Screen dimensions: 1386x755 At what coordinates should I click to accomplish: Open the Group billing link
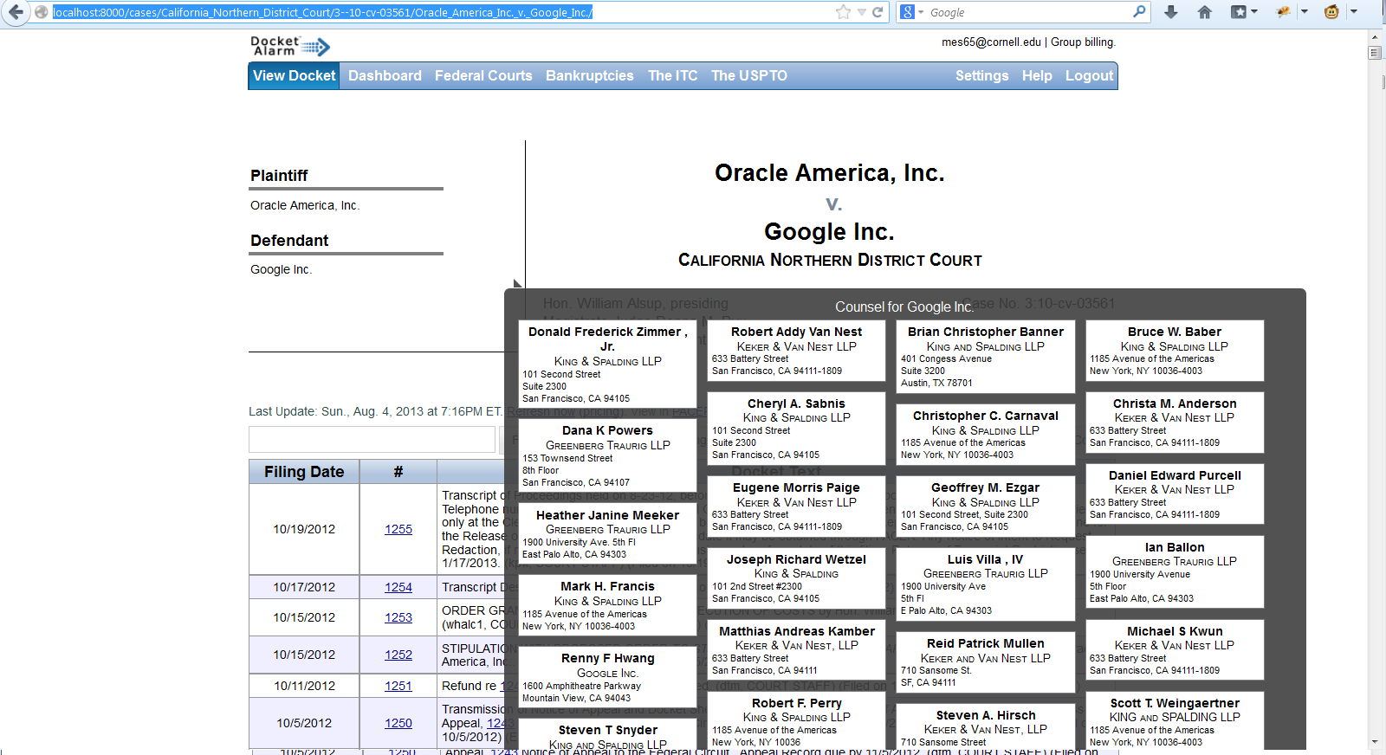[x=1083, y=42]
